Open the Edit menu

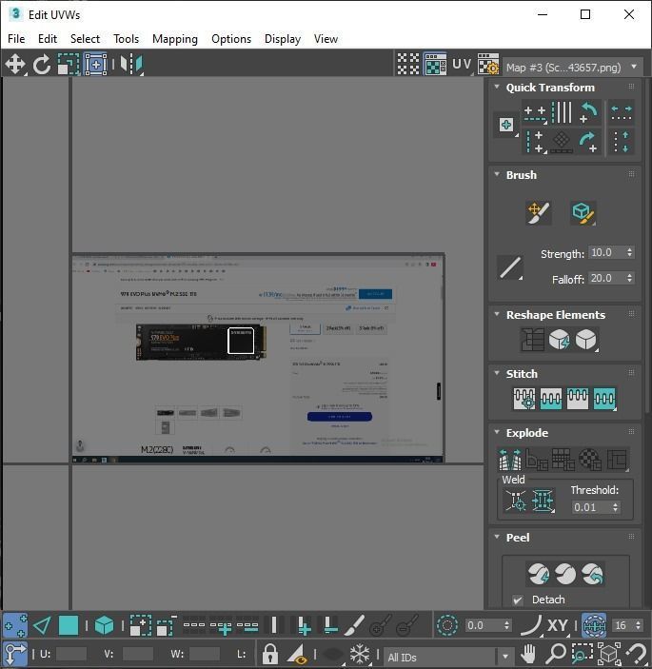pyautogui.click(x=48, y=39)
